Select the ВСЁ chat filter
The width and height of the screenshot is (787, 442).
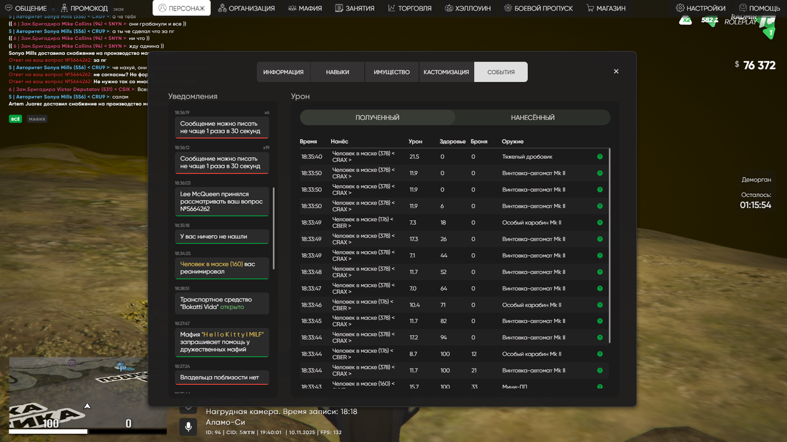(15, 119)
